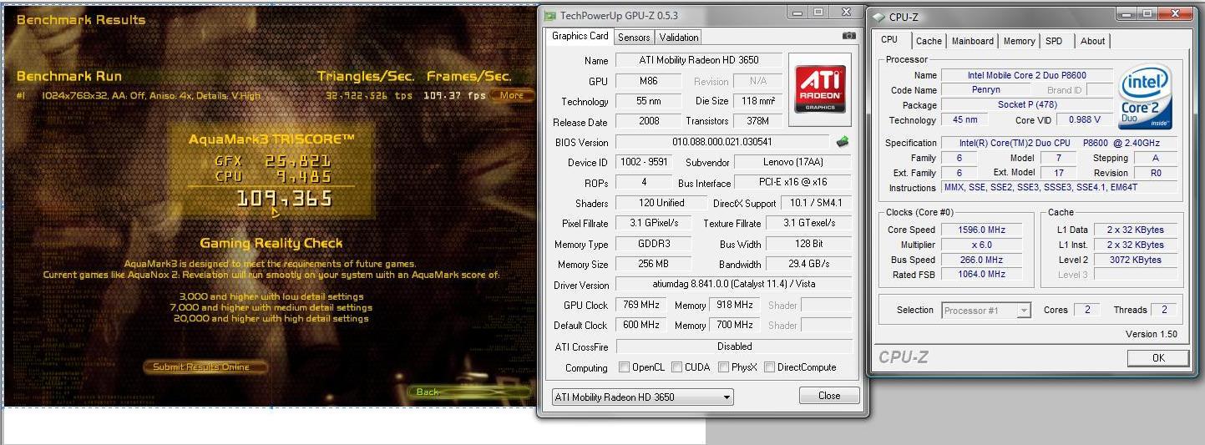
Task: Open the ATI Mobility Radeon HD 3650 dropdown
Action: pos(642,397)
